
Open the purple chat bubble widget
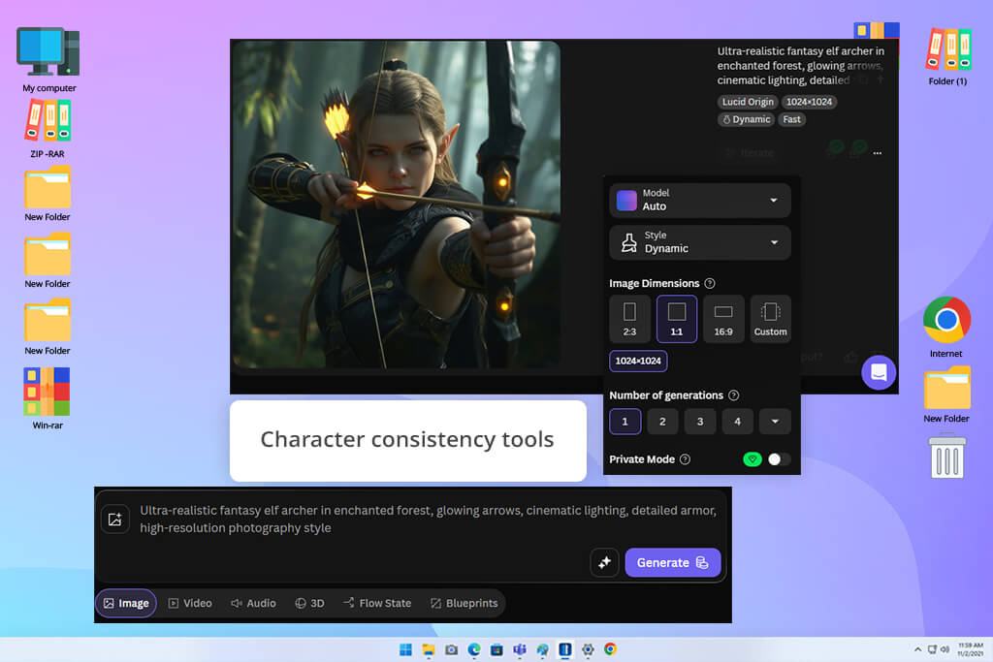click(x=879, y=372)
